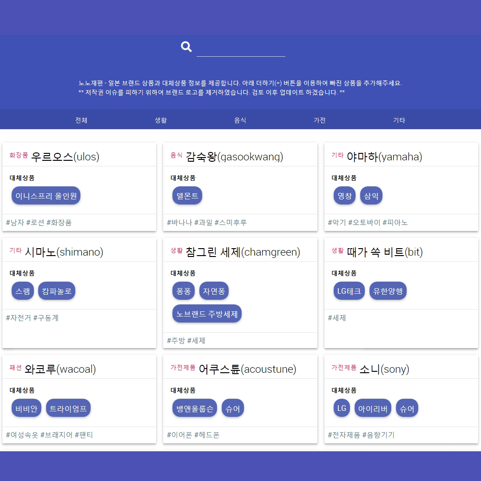Click the 스램 chip under 시마노
The image size is (481, 481).
(x=23, y=291)
